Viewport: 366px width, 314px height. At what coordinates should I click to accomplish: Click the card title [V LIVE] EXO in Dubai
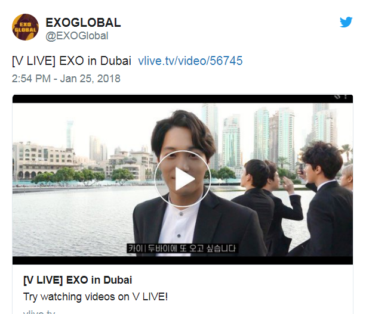point(78,280)
